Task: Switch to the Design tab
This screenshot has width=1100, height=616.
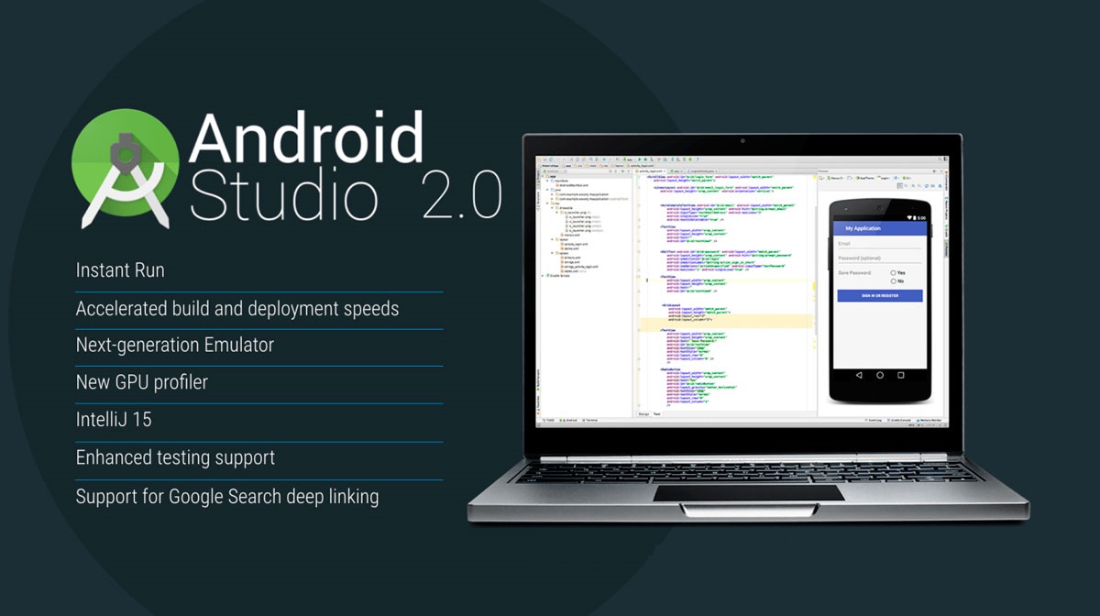Action: (643, 414)
